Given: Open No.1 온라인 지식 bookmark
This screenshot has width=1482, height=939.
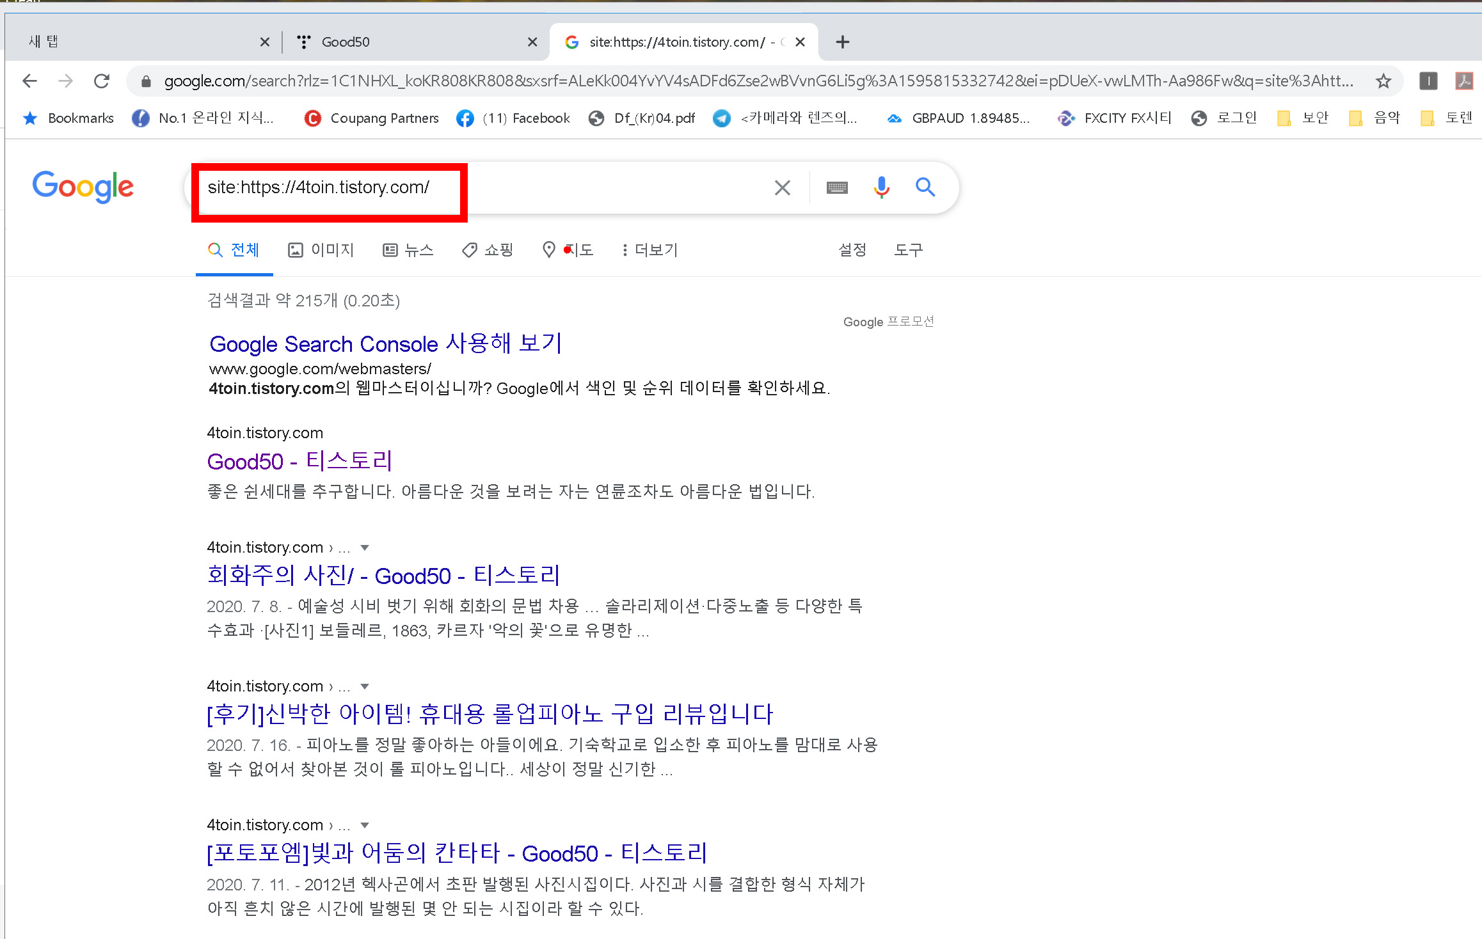Looking at the screenshot, I should click(x=203, y=118).
